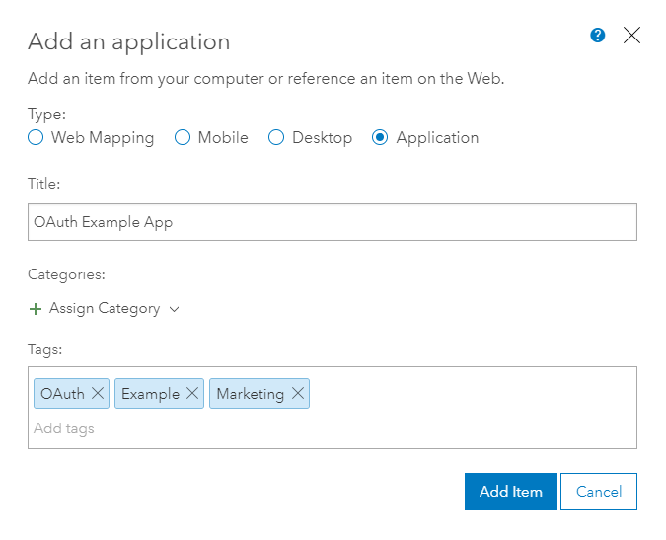Viewport: 666px width, 540px height.
Task: Select the Web Mapping type option
Action: coord(36,138)
